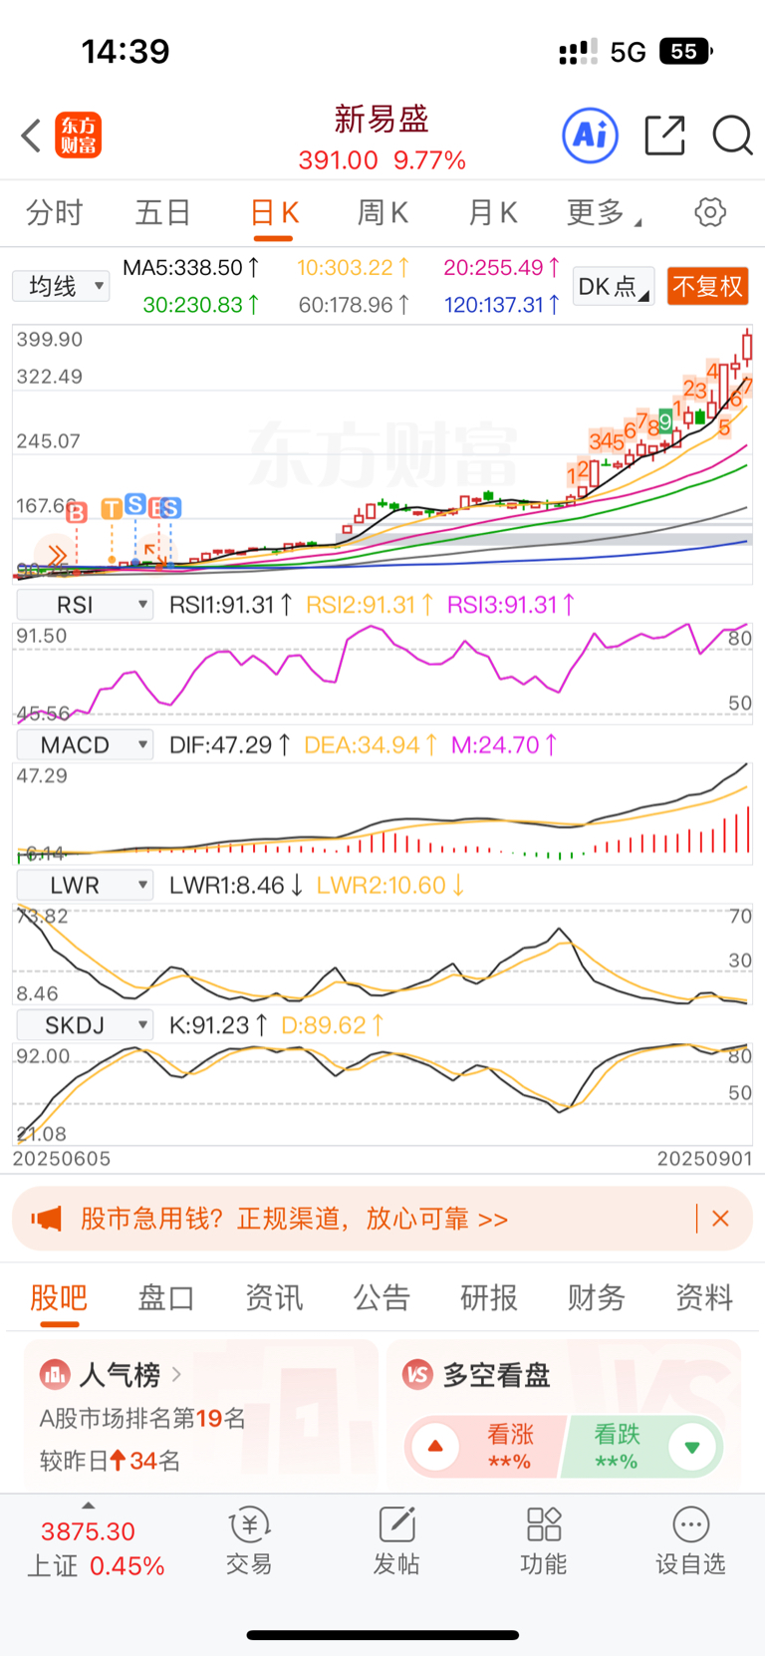Image resolution: width=765 pixels, height=1657 pixels.
Task: Tap A股市场排名第19名 text
Action: point(142,1419)
